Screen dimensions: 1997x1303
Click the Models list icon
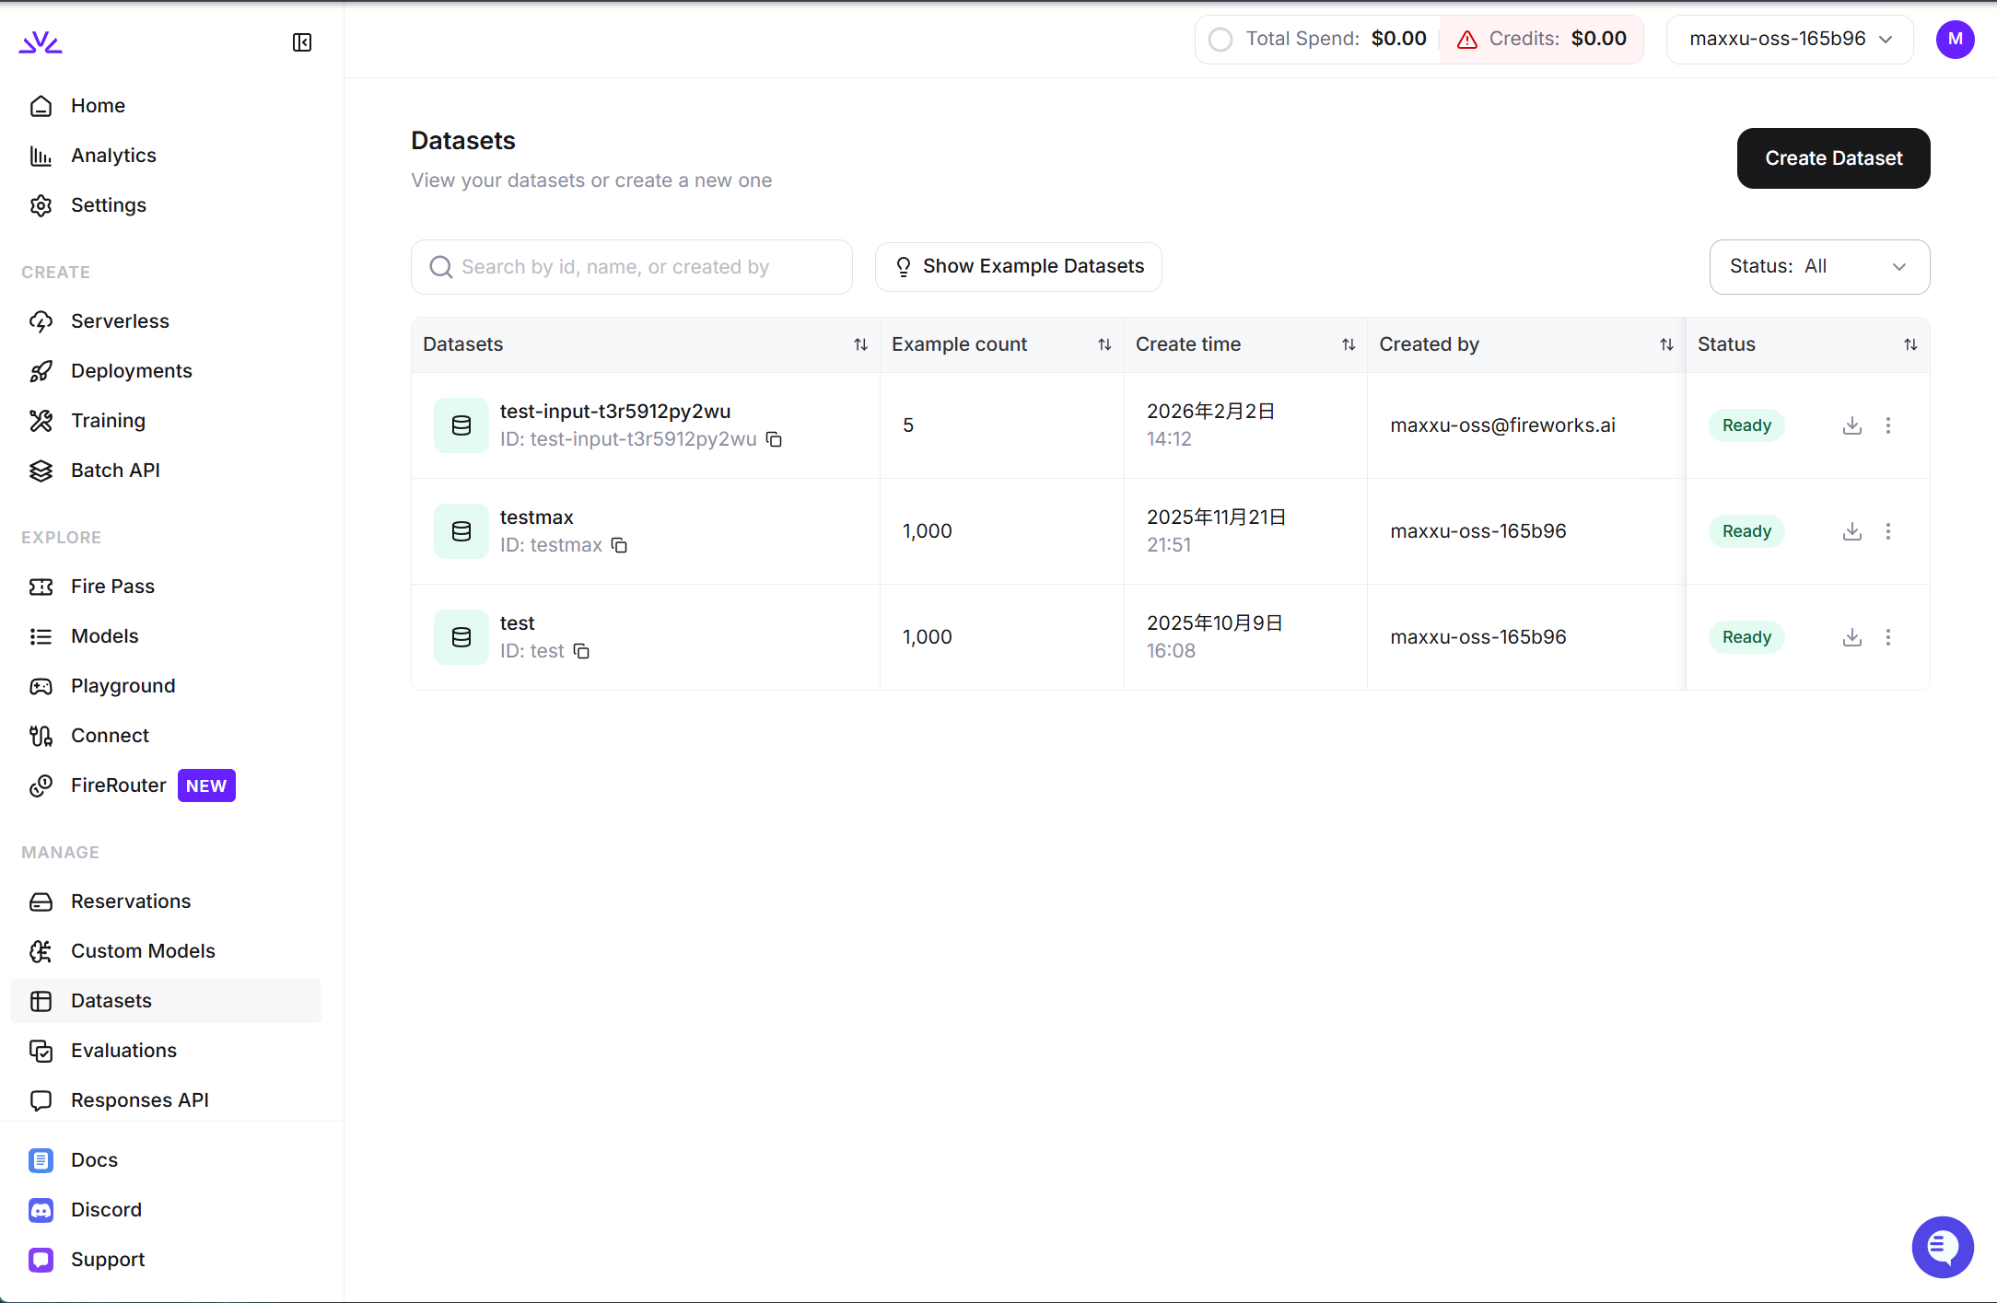[x=41, y=636]
